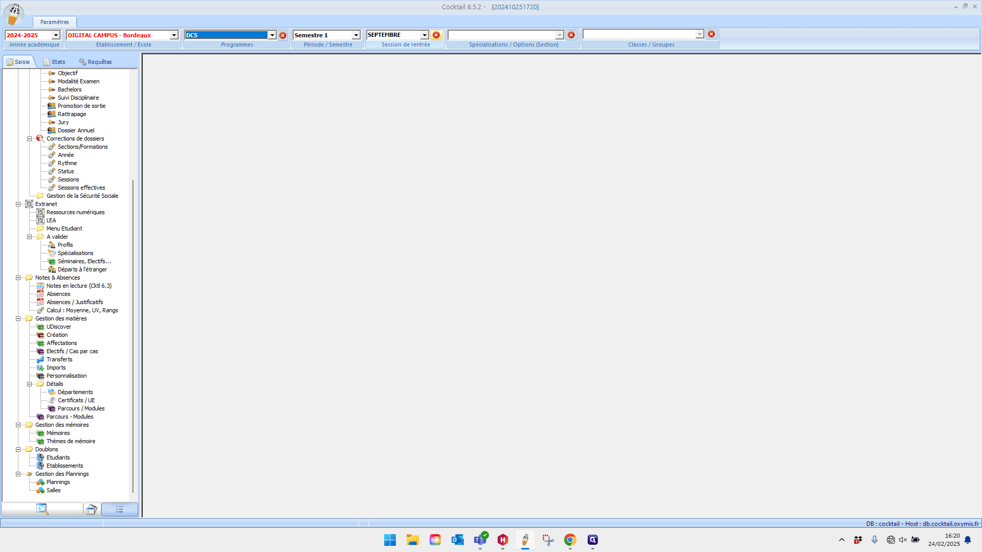Collapse the Corrections de dossiers node
982x552 pixels.
pos(29,139)
